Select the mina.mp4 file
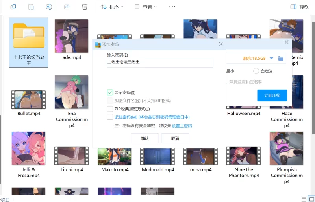315x202 pixels. click(201, 160)
